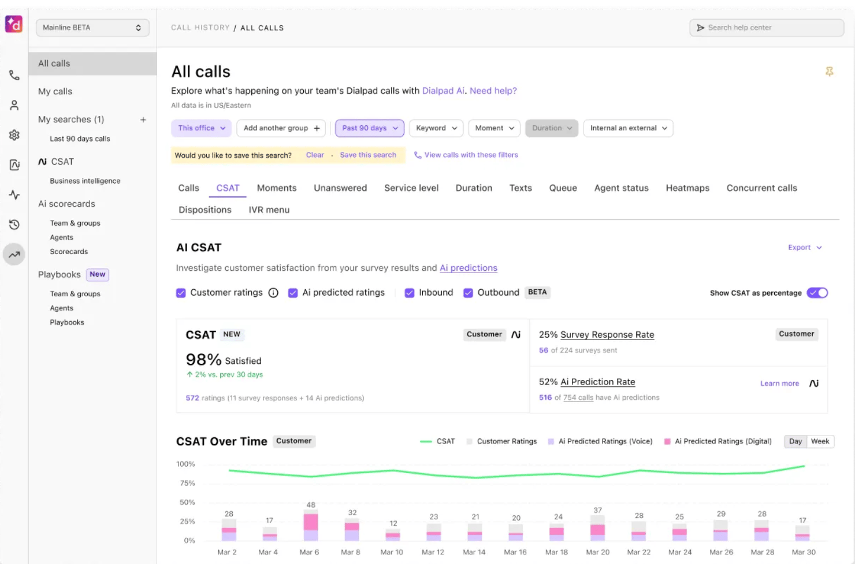
Task: Open Playbooks sub-item in the sidebar
Action: click(x=67, y=323)
